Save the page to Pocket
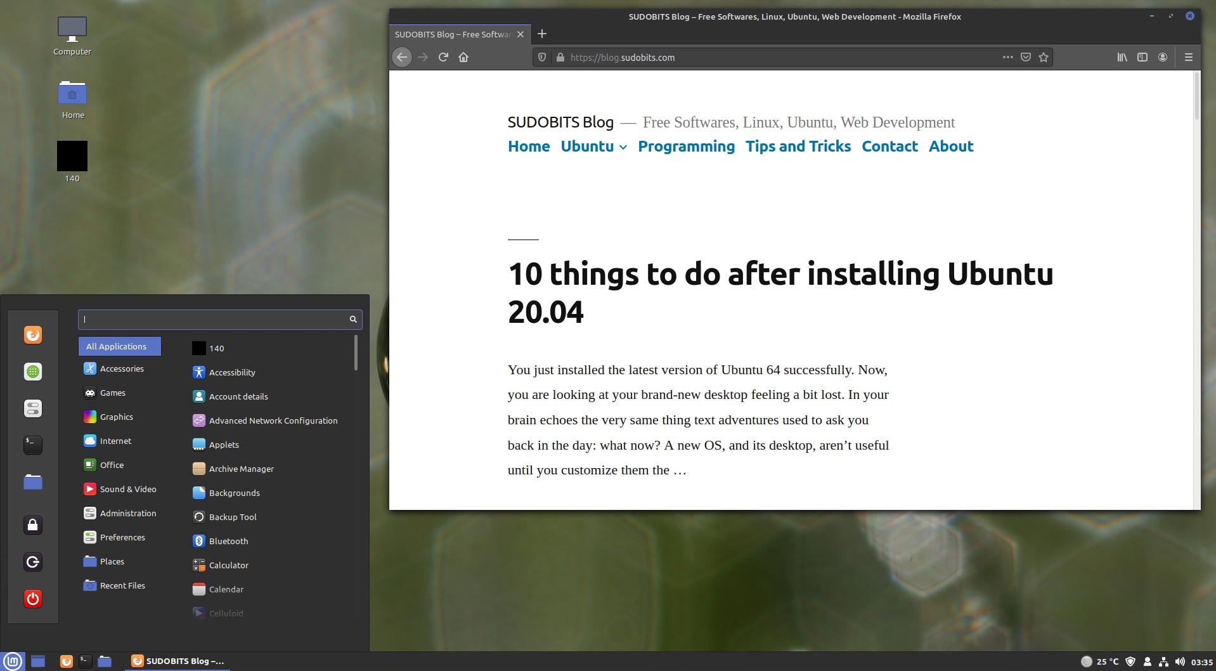Screen dimensions: 1216x671 coord(1025,57)
